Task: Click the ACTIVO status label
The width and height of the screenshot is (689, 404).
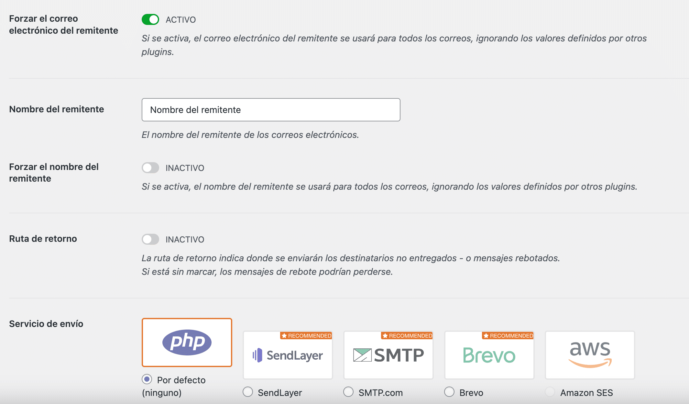Action: [180, 20]
